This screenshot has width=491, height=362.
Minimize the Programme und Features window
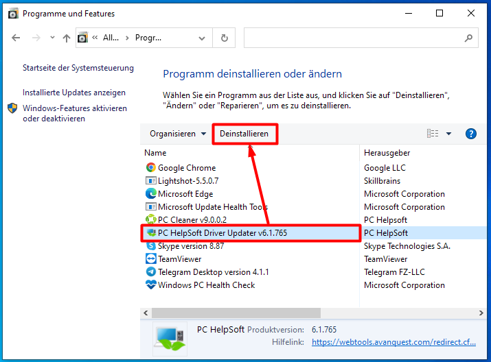[409, 13]
